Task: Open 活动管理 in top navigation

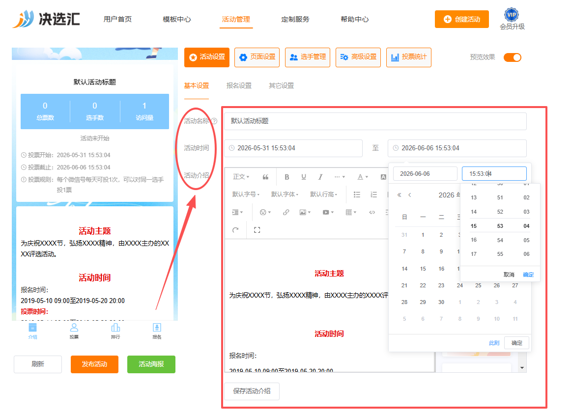Action: [x=236, y=19]
